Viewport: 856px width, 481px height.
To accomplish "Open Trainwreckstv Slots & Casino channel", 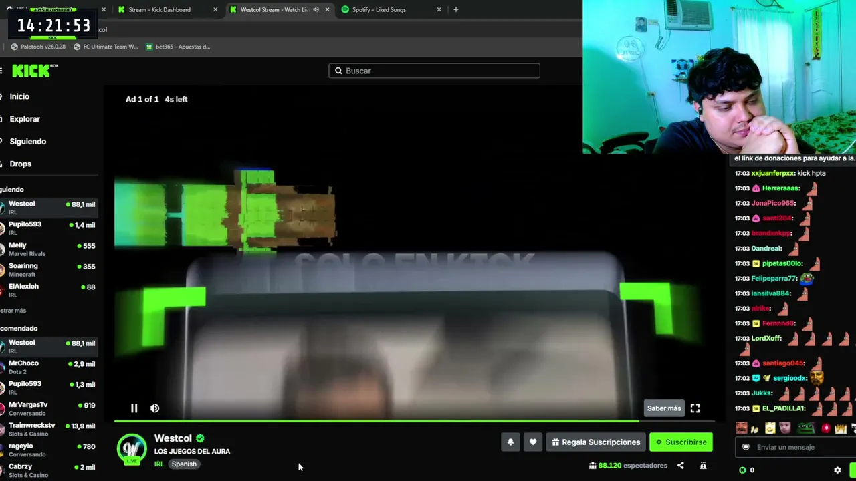I will pos(49,430).
